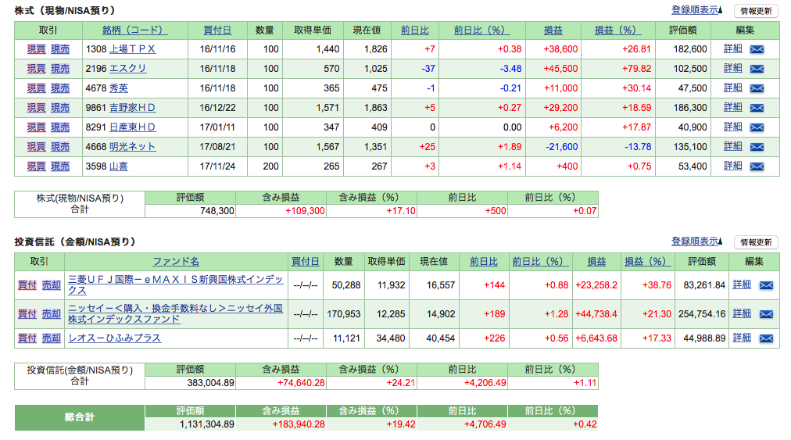The height and width of the screenshot is (440, 791).
Task: Click 現買 for 吉野家HD
Action: [36, 108]
